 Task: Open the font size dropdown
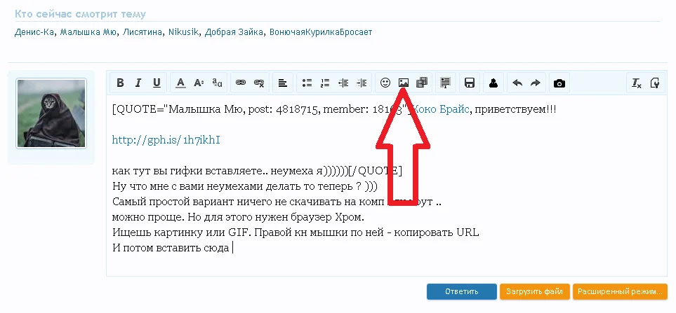[199, 83]
